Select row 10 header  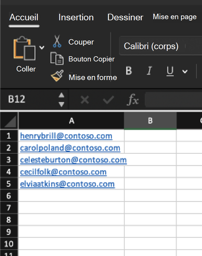(x=9, y=244)
